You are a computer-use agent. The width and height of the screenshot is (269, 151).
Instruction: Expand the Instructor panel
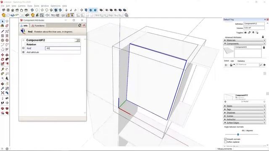[x=245, y=119]
